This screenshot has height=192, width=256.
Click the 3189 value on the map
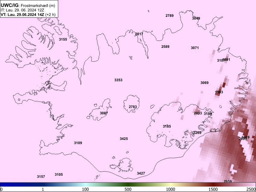point(208,113)
